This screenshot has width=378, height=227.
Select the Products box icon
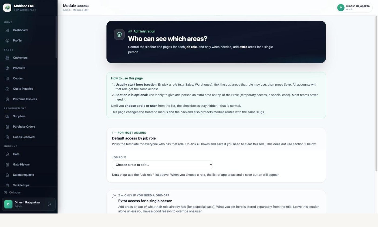pos(7,68)
